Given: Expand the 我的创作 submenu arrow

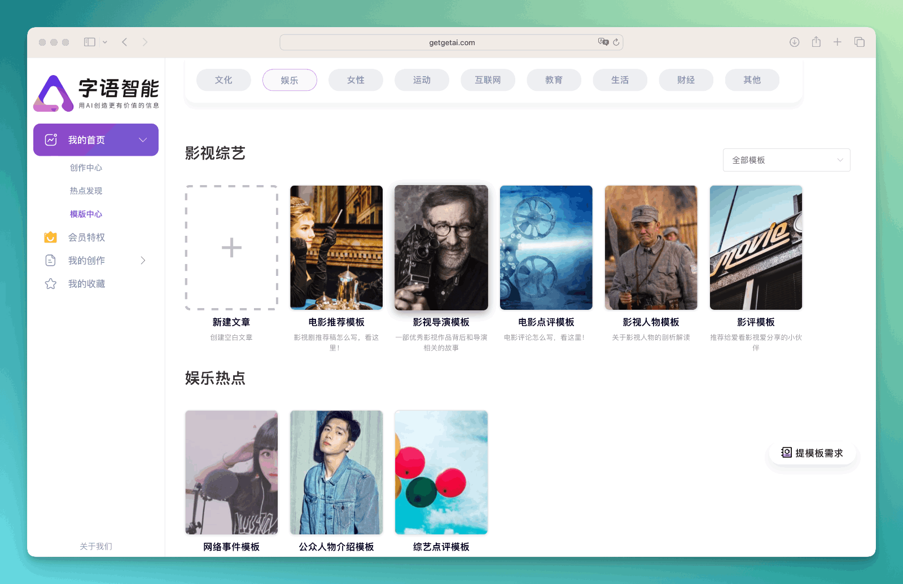Looking at the screenshot, I should coord(143,260).
